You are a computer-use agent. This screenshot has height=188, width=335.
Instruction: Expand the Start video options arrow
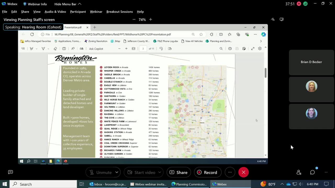(x=159, y=172)
